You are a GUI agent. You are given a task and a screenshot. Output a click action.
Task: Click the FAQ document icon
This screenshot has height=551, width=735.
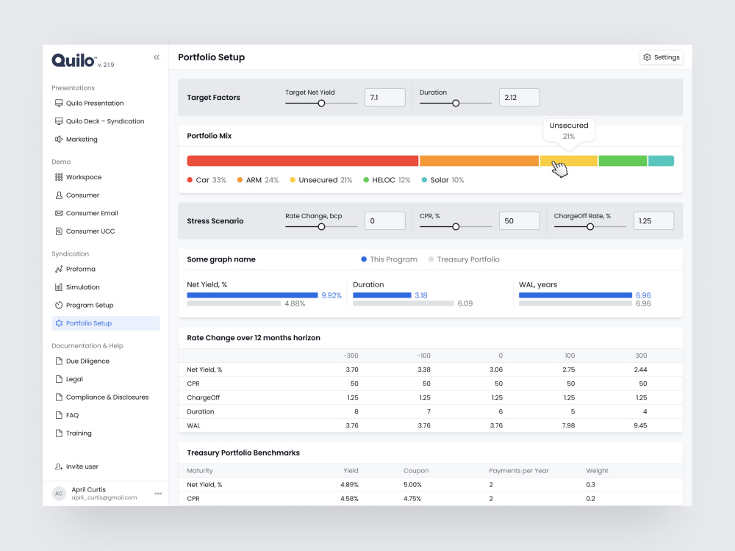click(59, 415)
